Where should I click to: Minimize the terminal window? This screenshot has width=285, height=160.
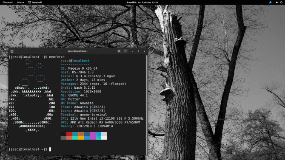click(132, 51)
